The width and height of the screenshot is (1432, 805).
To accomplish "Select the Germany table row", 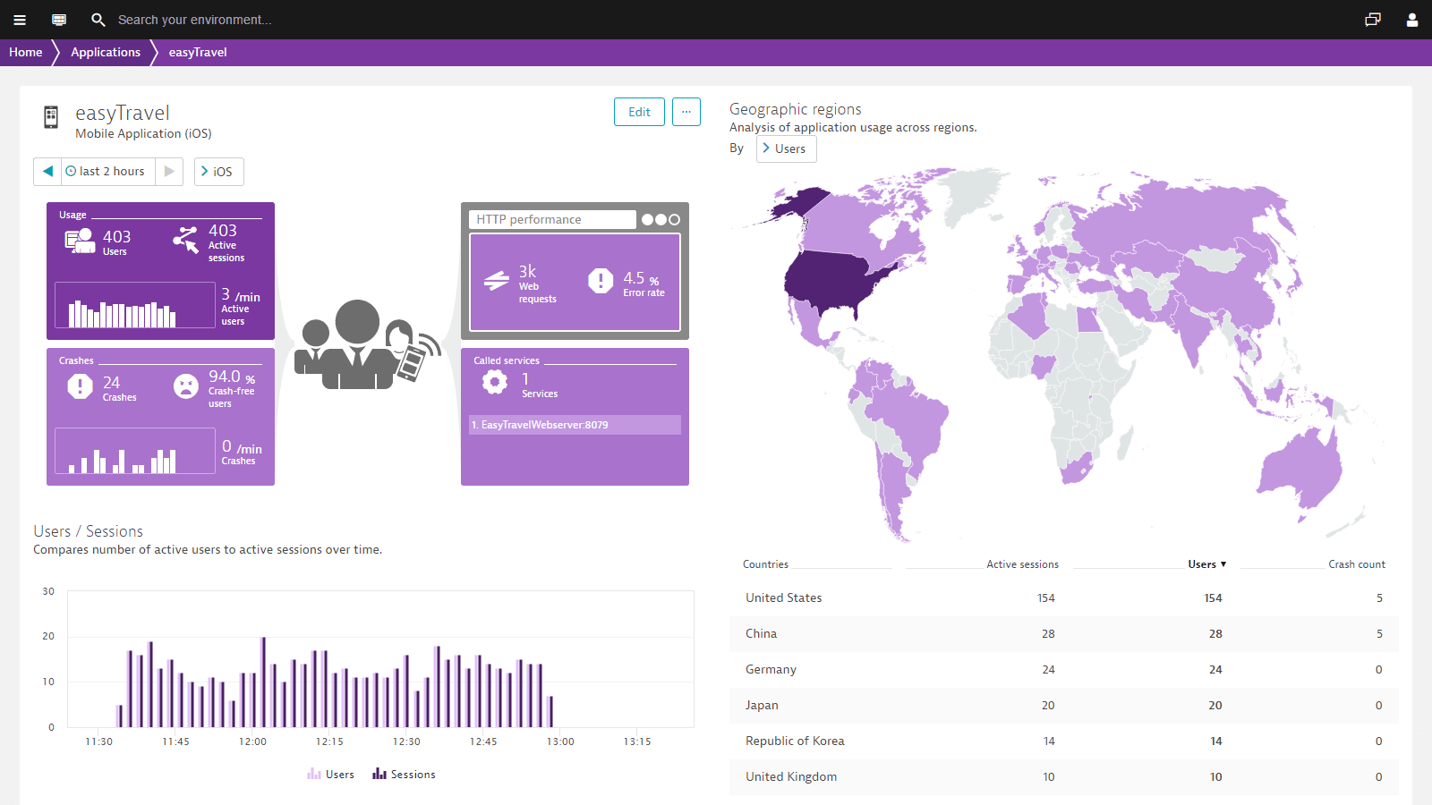I will [1064, 670].
